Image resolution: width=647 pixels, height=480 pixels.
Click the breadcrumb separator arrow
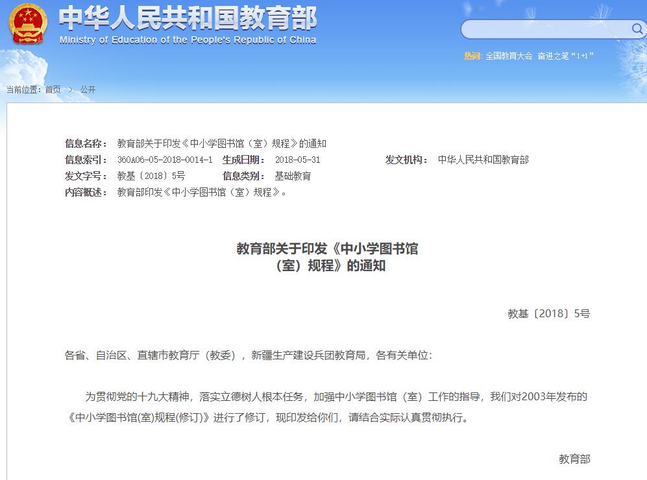[x=71, y=89]
